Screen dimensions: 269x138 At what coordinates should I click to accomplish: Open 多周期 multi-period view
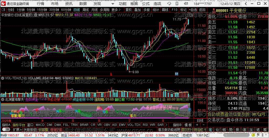point(105,10)
